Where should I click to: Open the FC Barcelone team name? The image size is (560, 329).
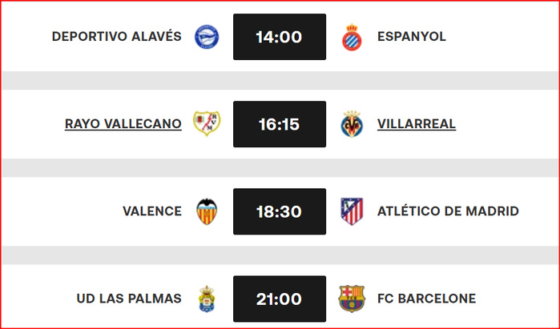(x=426, y=299)
